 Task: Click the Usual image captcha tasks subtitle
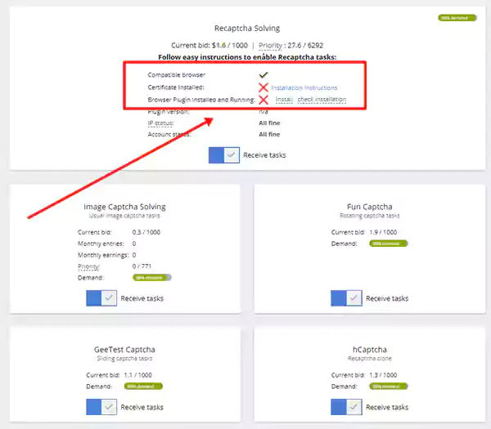(x=124, y=216)
